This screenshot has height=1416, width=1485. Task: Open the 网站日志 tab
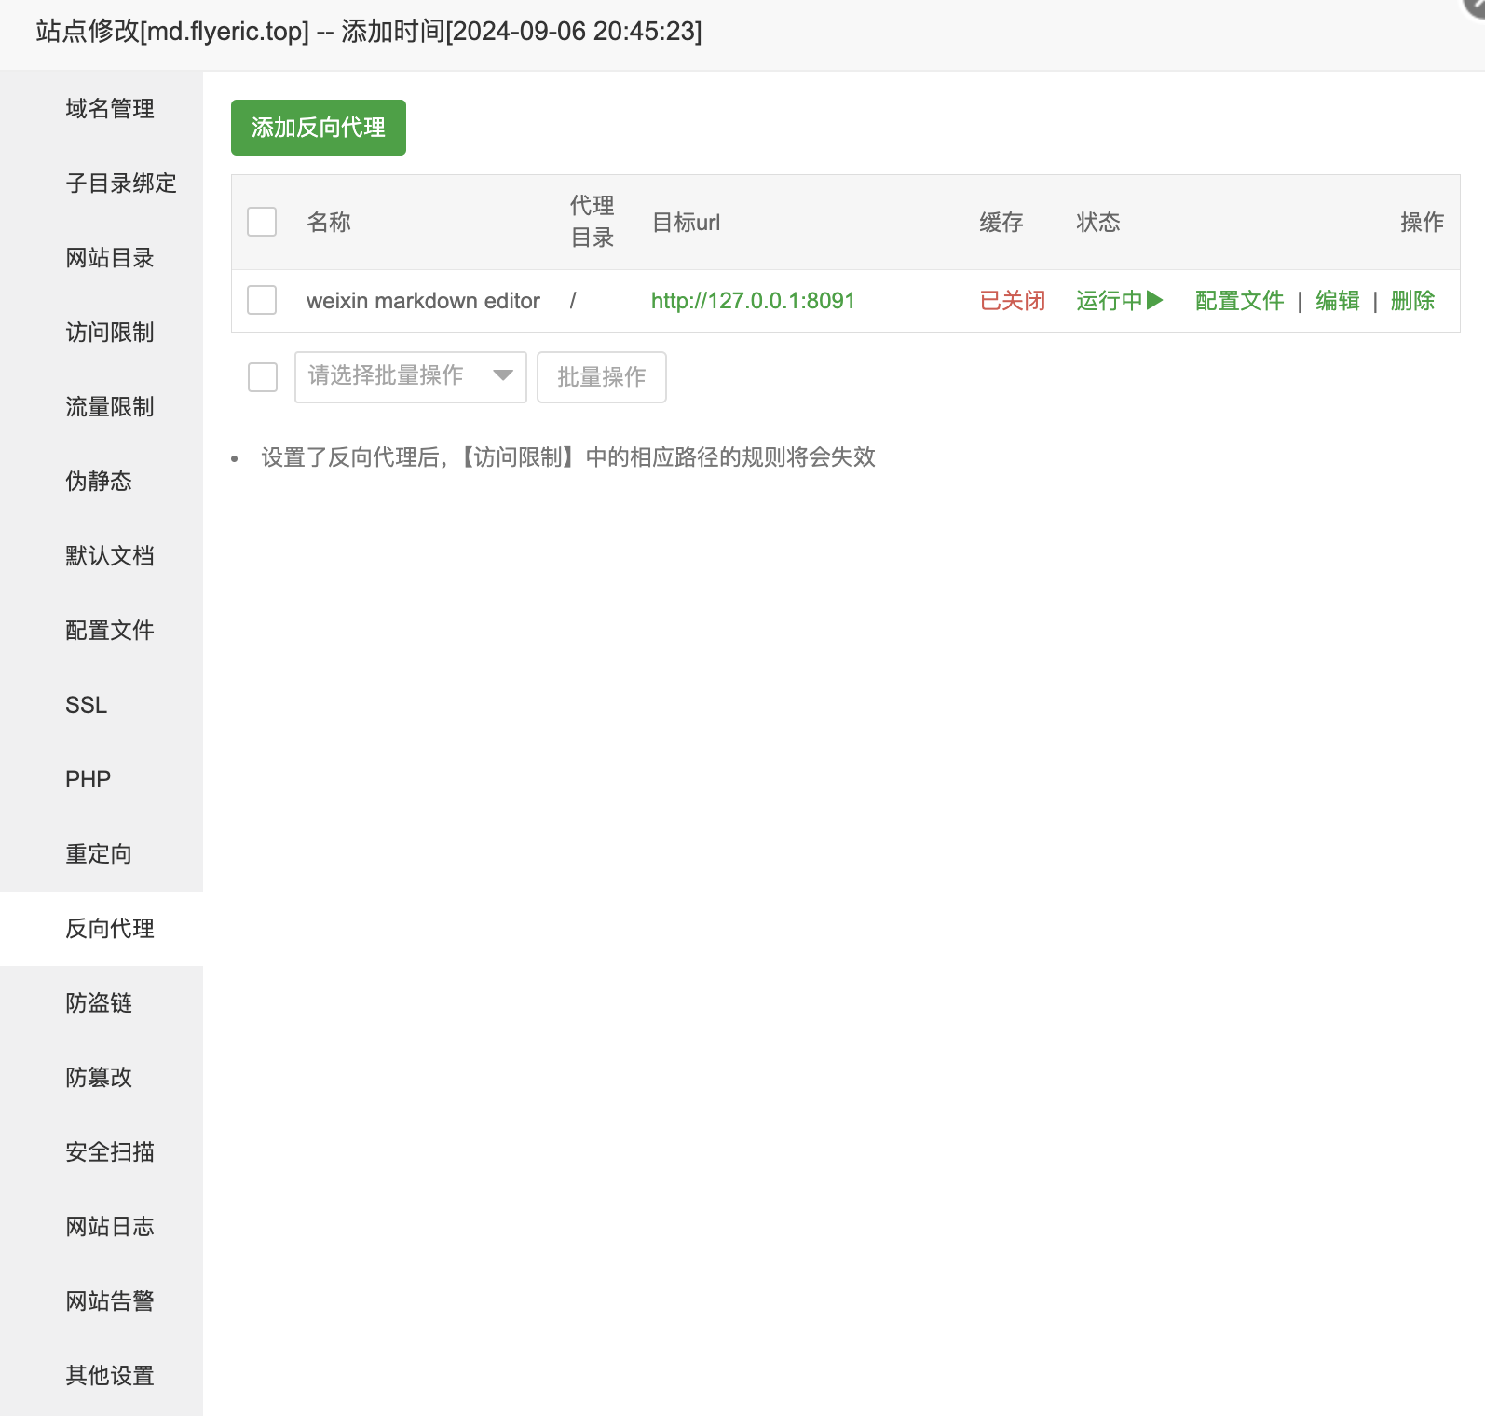102,1227
